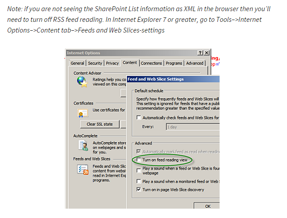Image resolution: width=287 pixels, height=218 pixels.
Task: Click the Certificates ribbon icon
Action: [83, 113]
